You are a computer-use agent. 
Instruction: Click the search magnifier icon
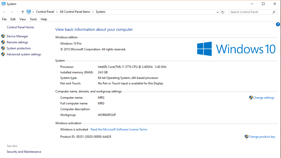tap(274, 12)
